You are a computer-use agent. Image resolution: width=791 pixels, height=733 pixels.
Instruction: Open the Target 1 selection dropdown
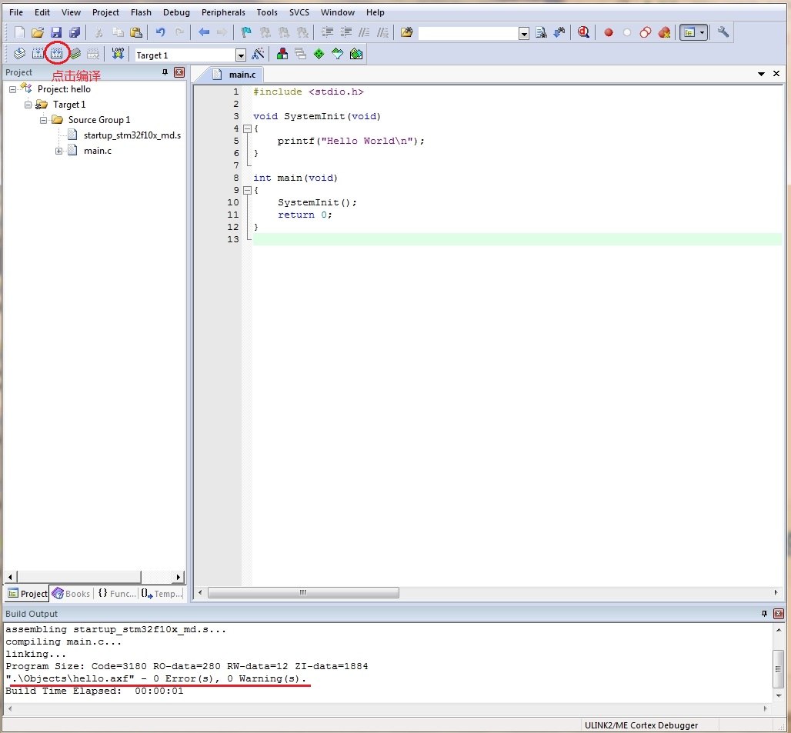240,55
